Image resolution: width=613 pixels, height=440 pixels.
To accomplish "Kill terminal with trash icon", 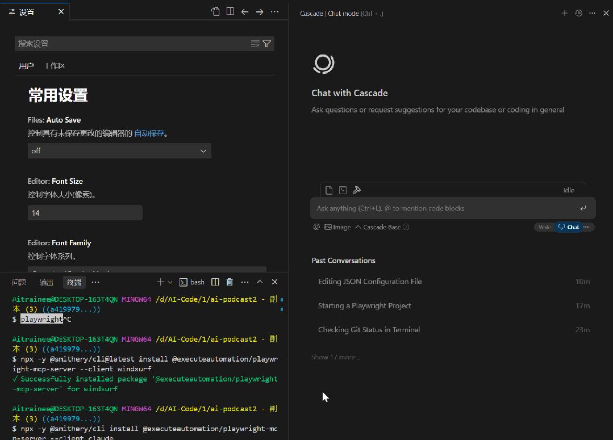I will tap(230, 282).
